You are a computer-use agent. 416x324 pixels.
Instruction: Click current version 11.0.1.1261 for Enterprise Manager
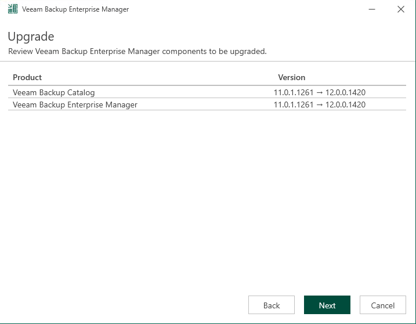click(x=294, y=105)
